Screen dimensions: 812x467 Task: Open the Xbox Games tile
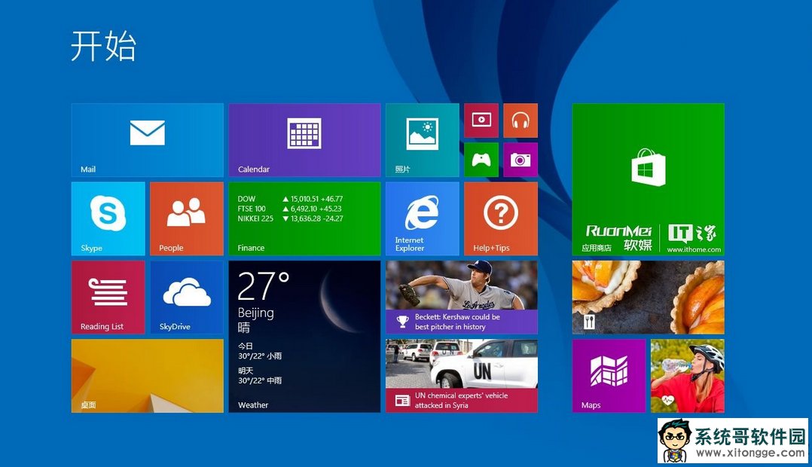(x=481, y=160)
